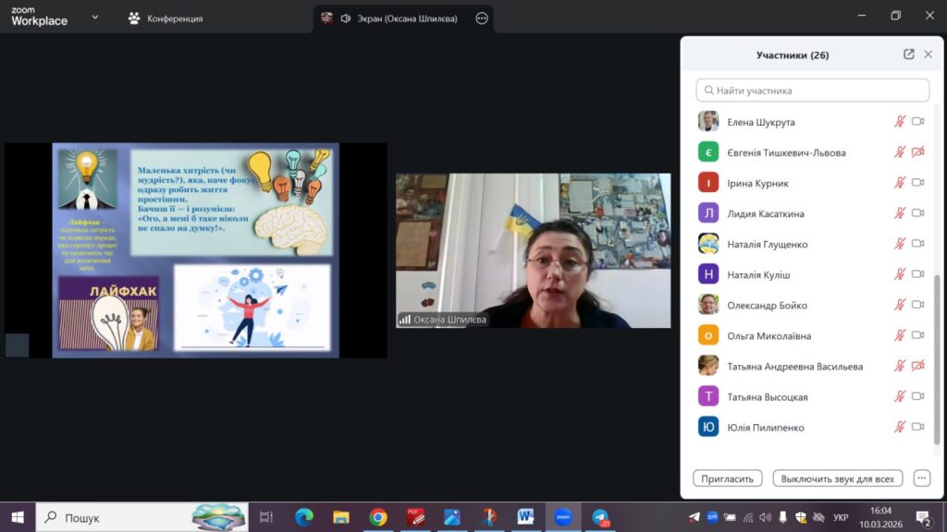Image resolution: width=947 pixels, height=532 pixels.
Task: Pop out the participants panel
Action: tap(909, 54)
